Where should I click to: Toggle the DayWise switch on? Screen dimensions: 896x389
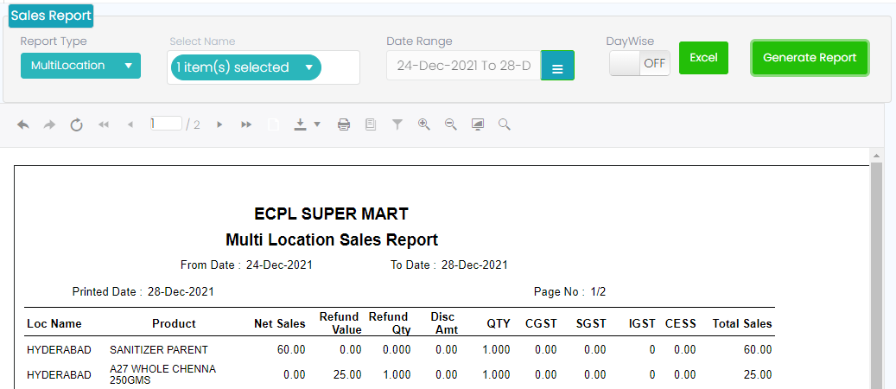[x=639, y=63]
